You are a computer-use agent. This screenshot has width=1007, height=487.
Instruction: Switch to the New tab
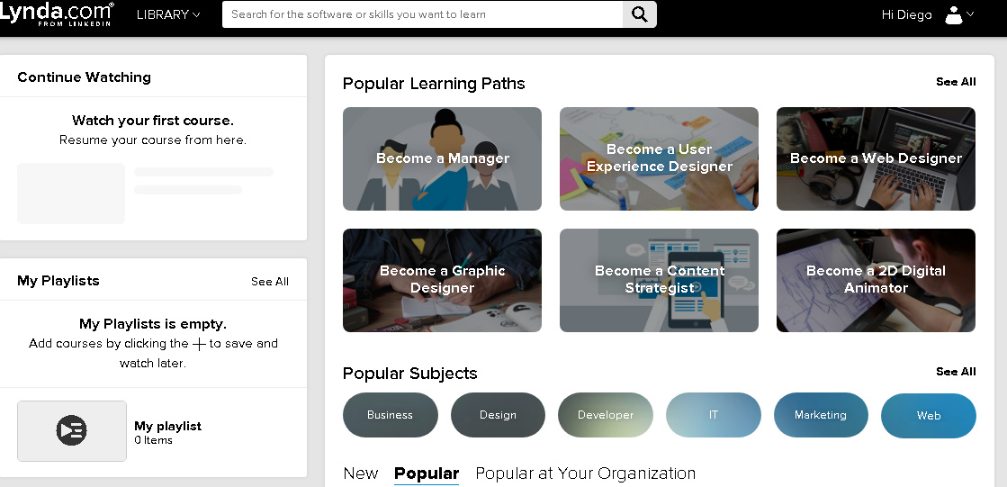[x=361, y=473]
